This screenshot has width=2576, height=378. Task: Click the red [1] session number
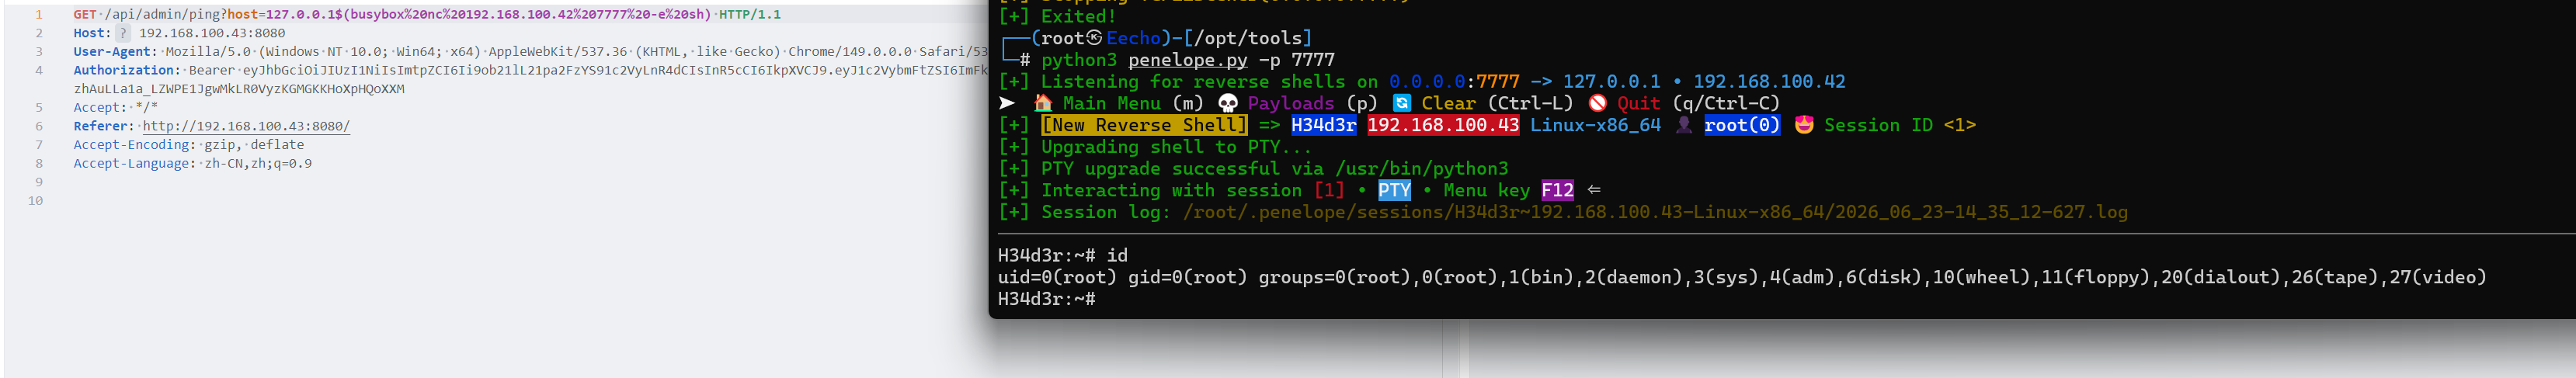pos(1329,190)
